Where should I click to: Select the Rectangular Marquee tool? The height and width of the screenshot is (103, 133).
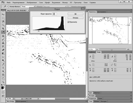(x=3, y=18)
